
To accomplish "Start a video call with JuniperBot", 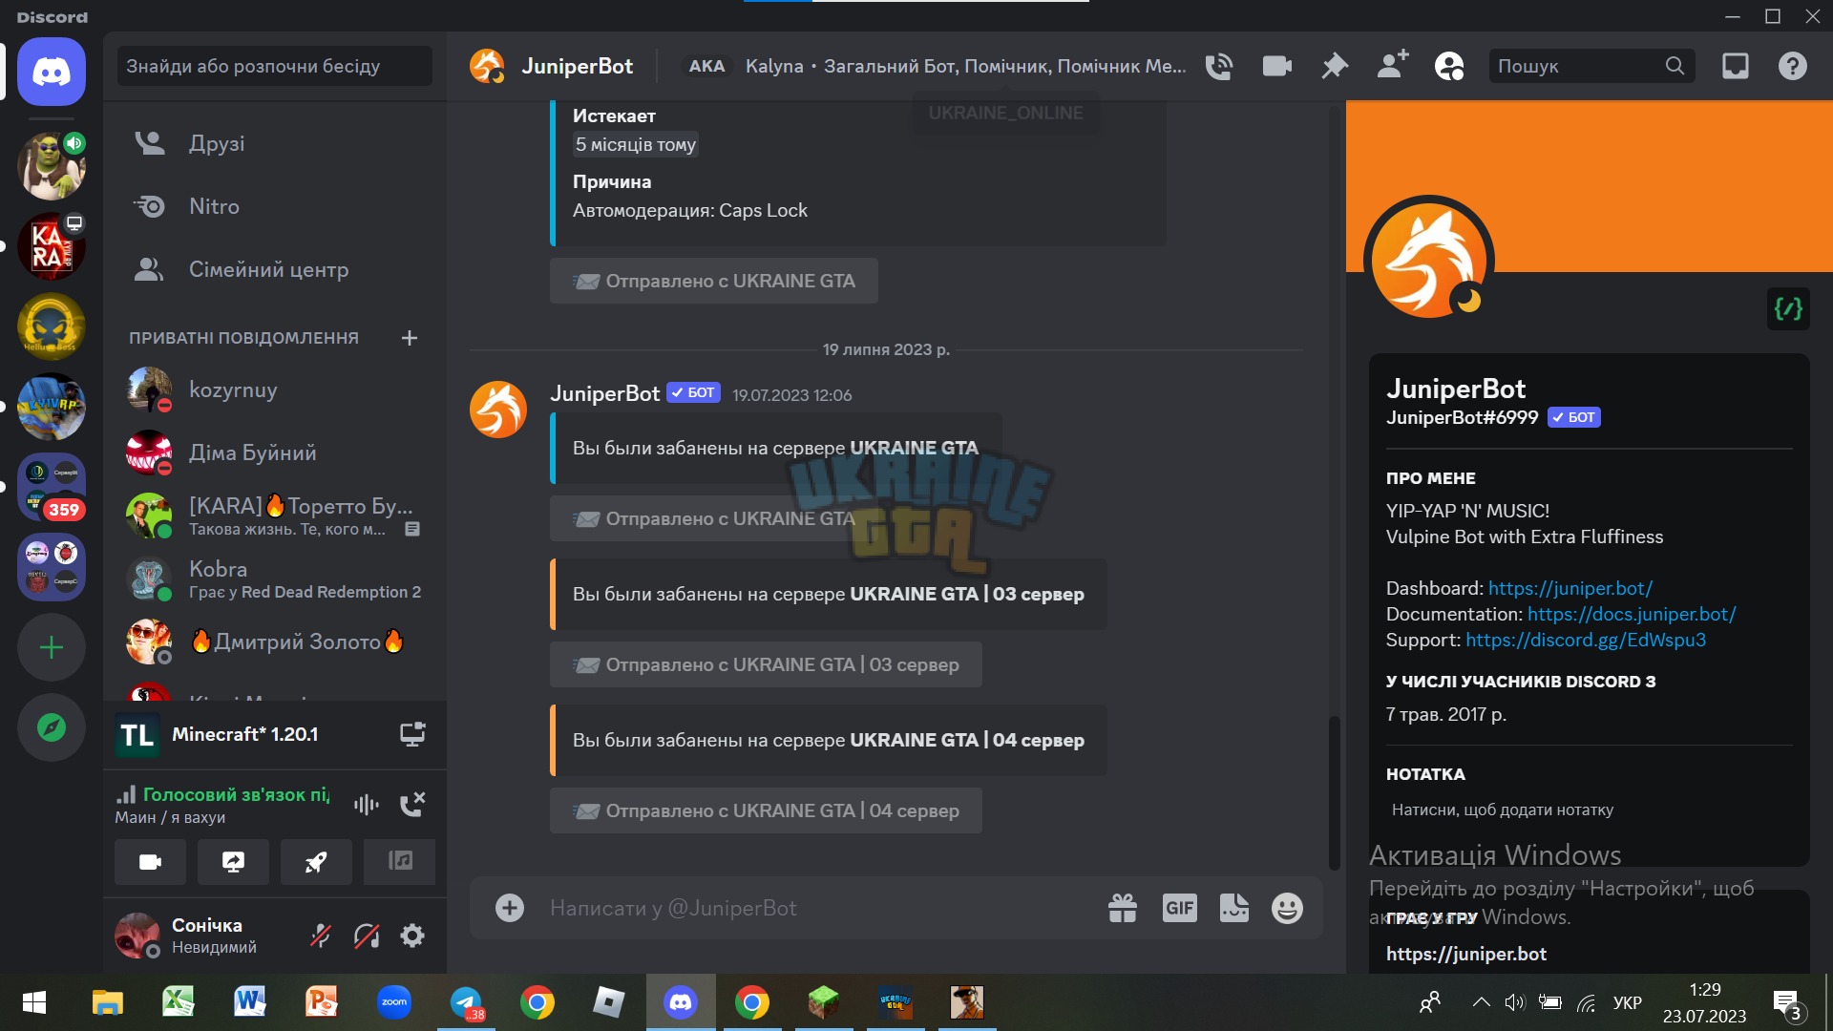I will coord(1276,66).
